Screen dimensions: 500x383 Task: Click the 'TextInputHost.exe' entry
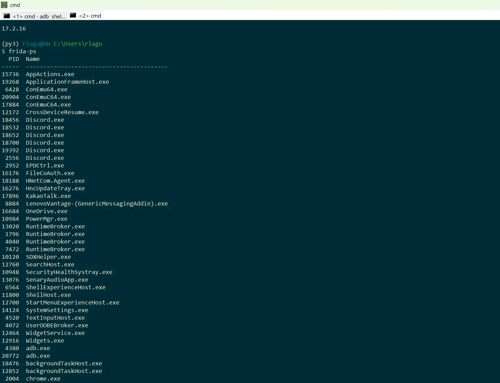coord(55,318)
